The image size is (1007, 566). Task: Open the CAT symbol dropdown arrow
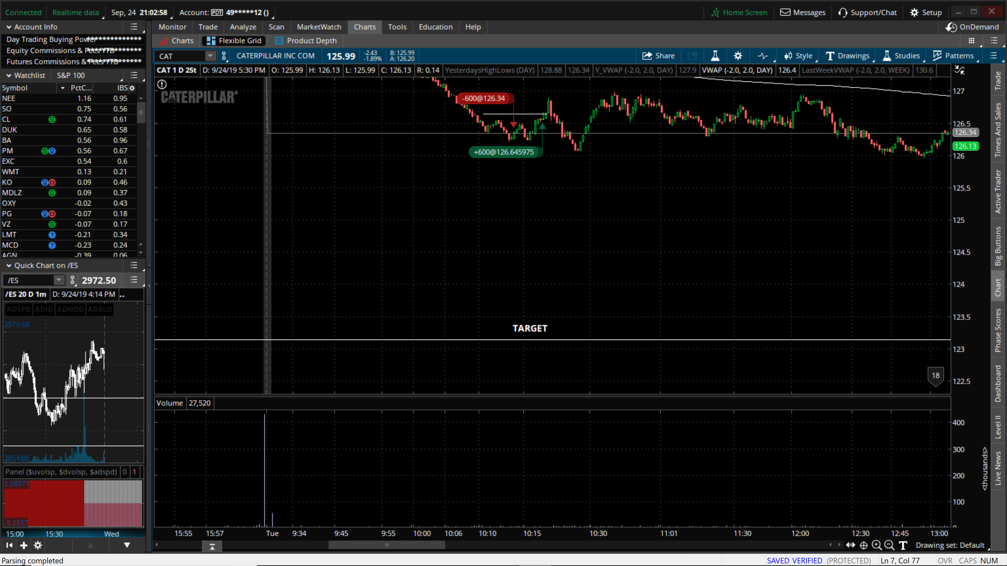pos(210,56)
